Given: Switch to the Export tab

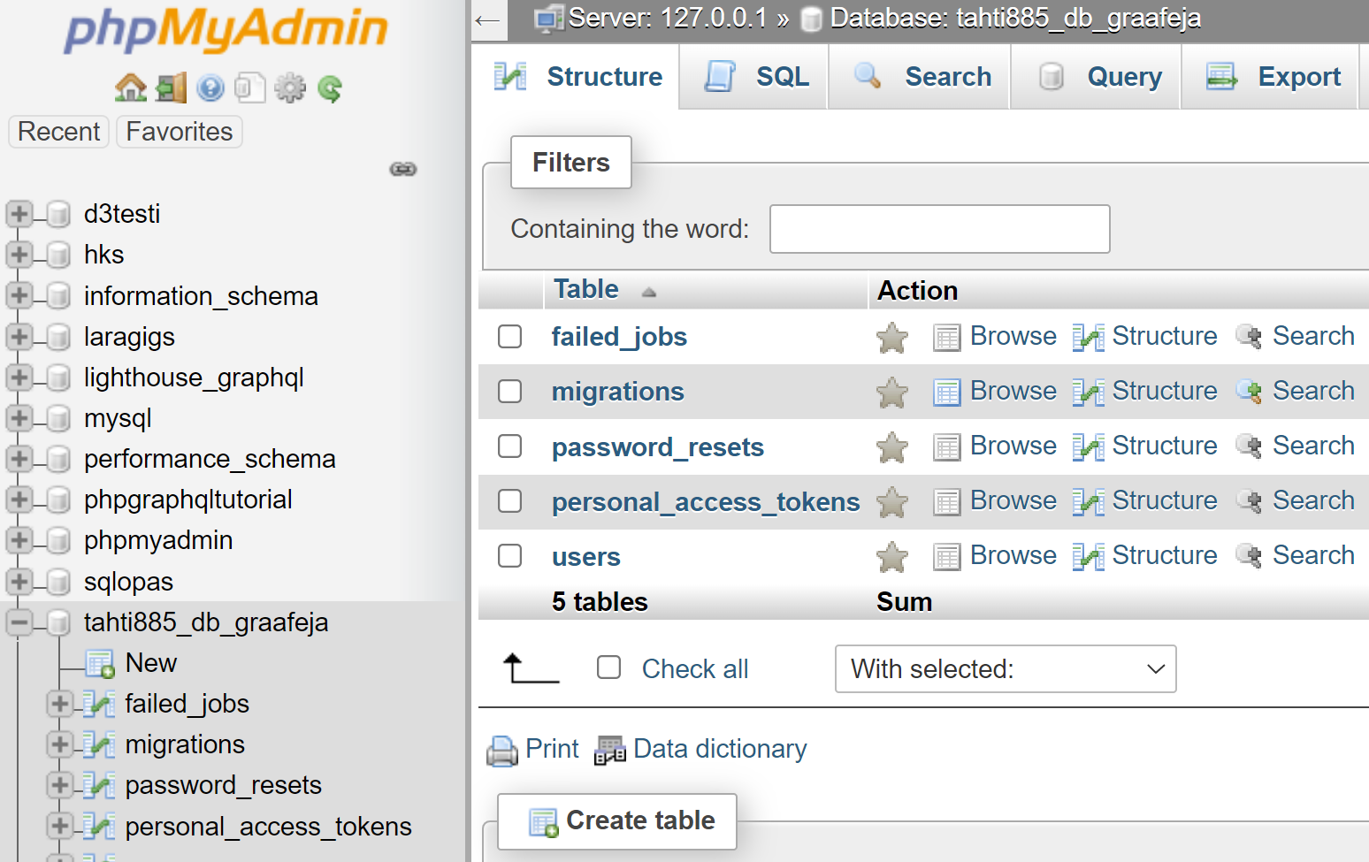Looking at the screenshot, I should coord(1270,77).
